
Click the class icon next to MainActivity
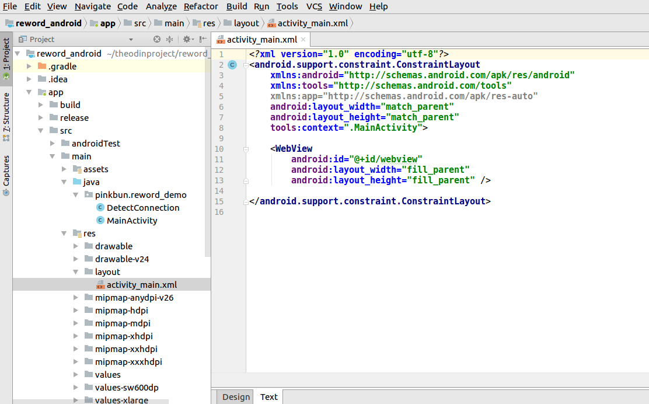(x=100, y=220)
